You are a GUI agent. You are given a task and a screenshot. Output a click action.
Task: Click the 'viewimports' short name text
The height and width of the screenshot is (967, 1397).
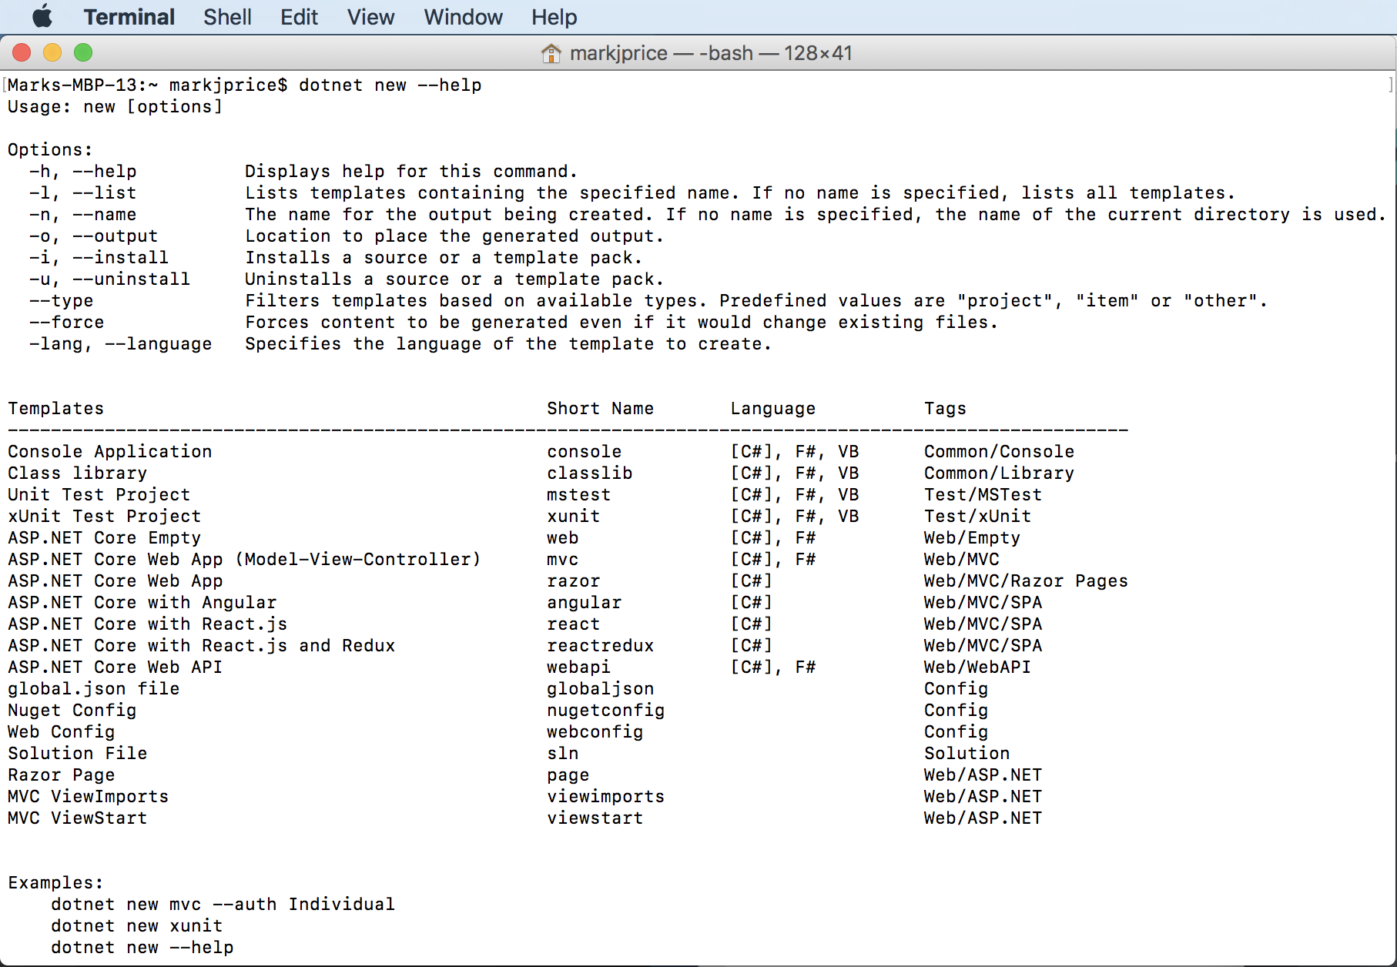point(605,797)
